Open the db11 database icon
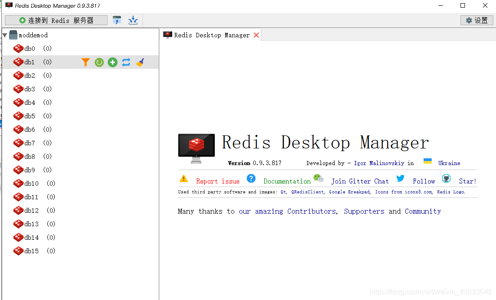The height and width of the screenshot is (300, 496). tap(18, 197)
